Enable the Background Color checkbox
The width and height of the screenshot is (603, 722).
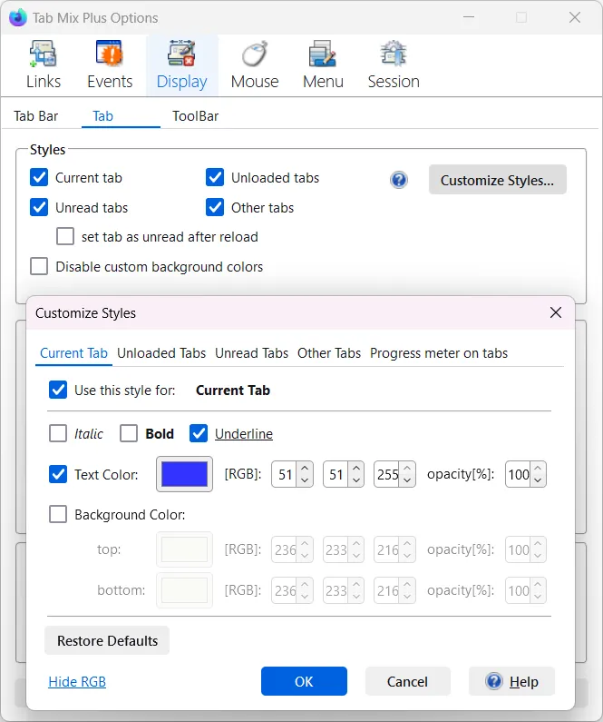pos(58,515)
